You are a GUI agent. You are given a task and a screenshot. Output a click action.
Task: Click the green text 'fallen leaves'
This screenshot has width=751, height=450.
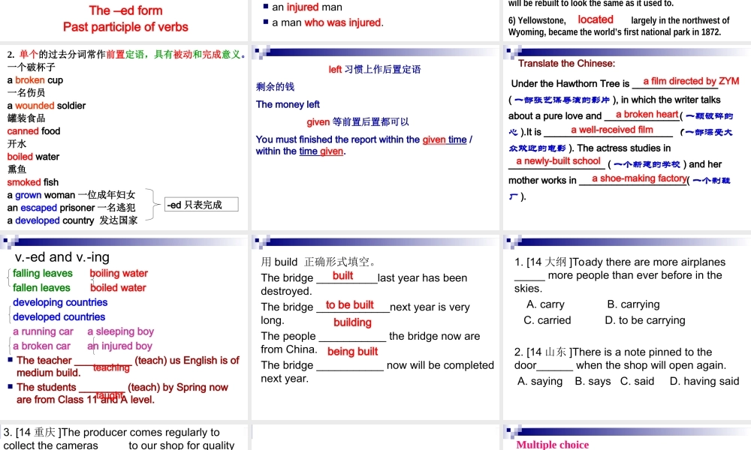coord(41,288)
